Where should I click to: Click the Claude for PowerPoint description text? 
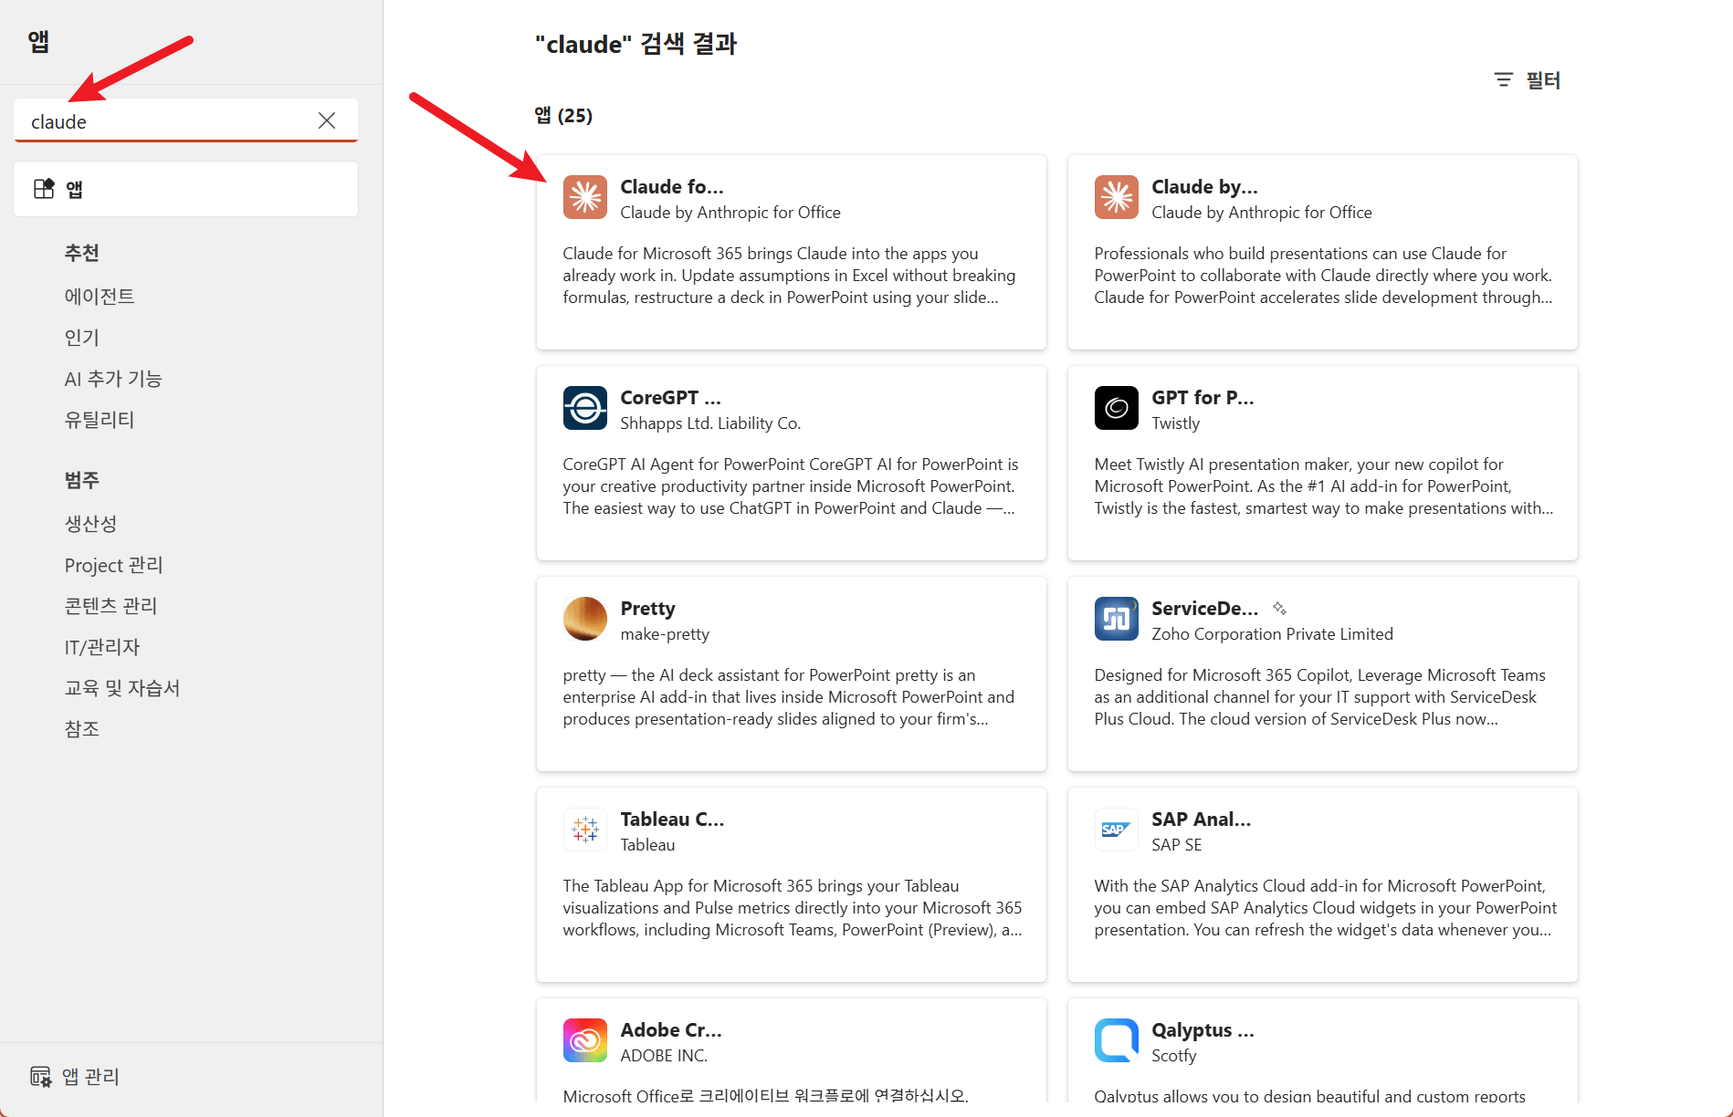(x=1323, y=275)
